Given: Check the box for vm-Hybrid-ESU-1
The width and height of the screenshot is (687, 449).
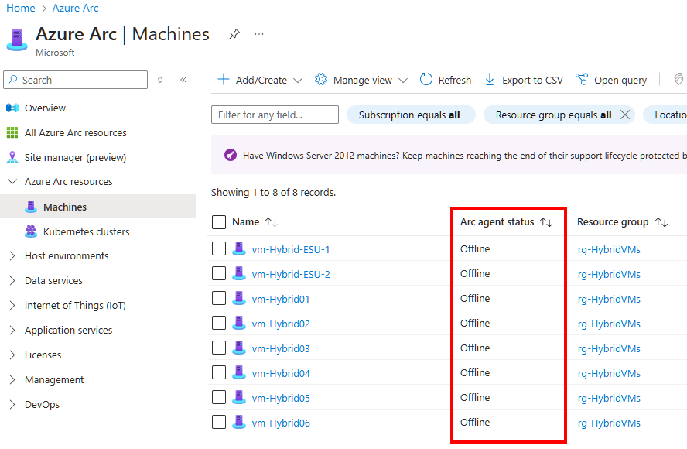Looking at the screenshot, I should click(219, 248).
